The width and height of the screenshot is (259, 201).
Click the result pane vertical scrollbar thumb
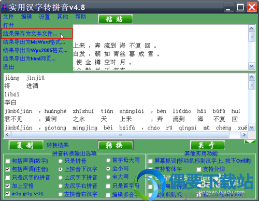click(x=252, y=85)
